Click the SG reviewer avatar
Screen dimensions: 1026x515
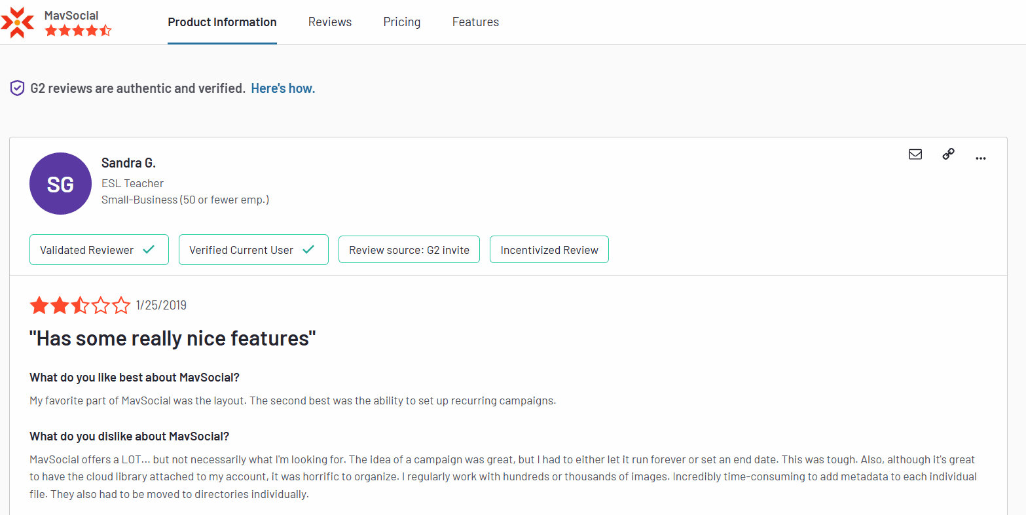tap(60, 184)
